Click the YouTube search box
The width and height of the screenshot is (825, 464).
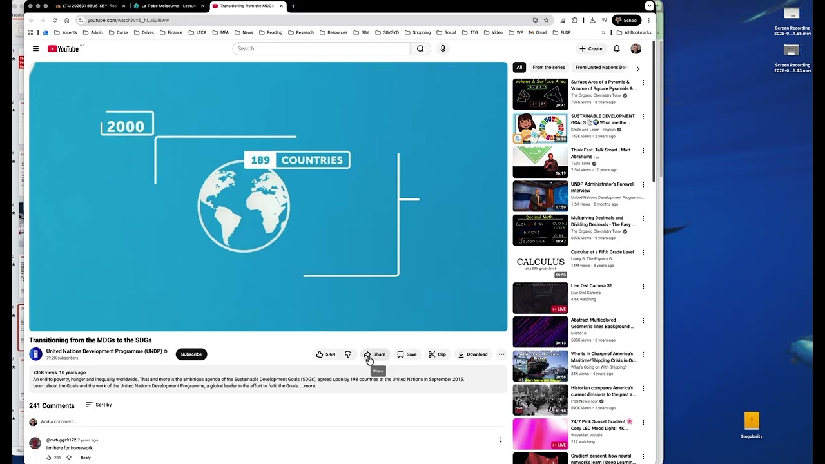321,48
